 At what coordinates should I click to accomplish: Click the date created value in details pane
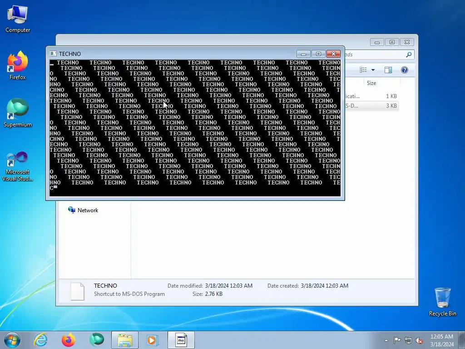pyautogui.click(x=324, y=286)
